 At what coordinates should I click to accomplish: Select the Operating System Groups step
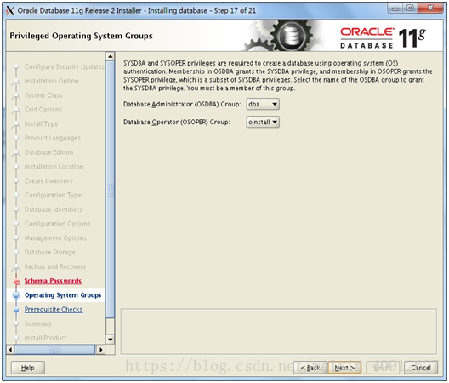click(63, 295)
